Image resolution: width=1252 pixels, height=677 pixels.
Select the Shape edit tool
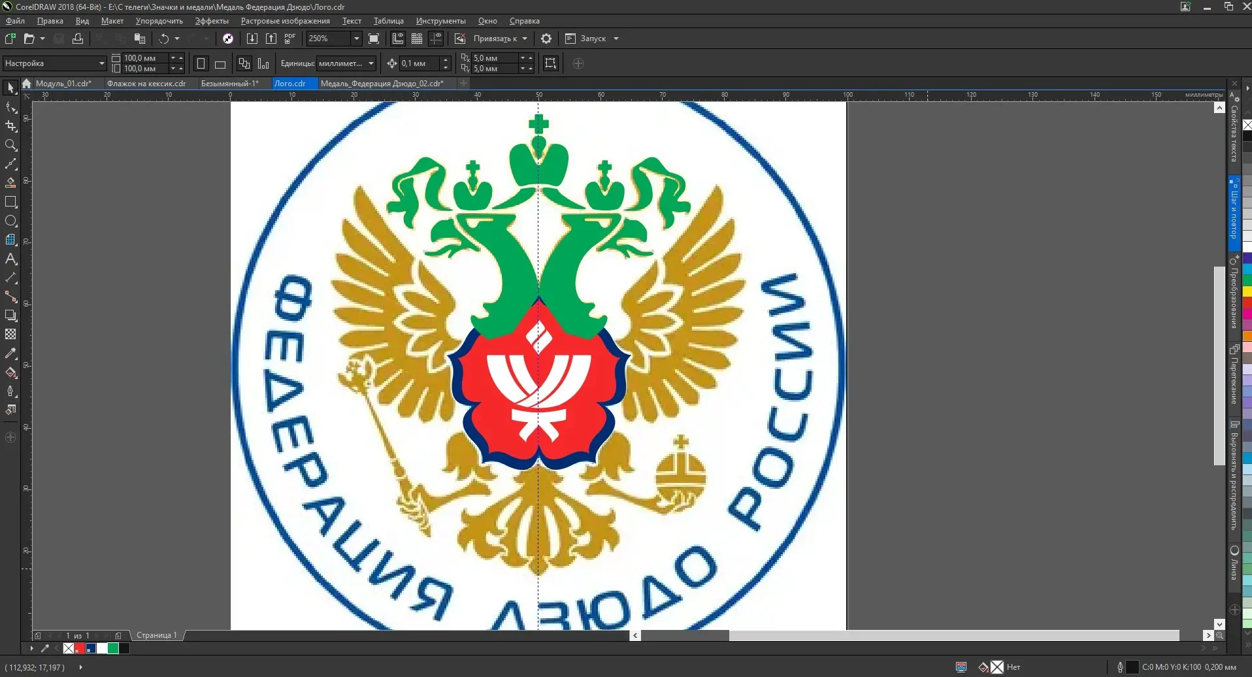(10, 107)
